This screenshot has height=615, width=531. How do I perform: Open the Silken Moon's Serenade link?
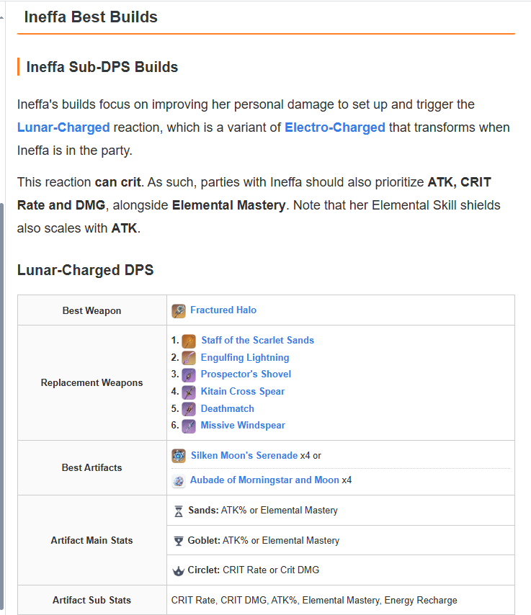tap(244, 456)
